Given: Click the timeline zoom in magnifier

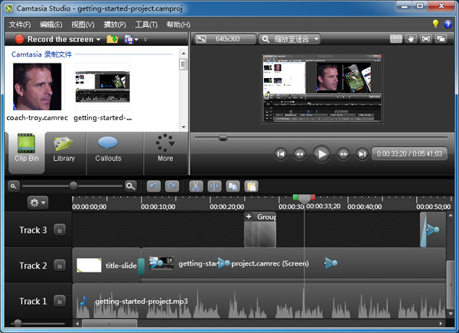Looking at the screenshot, I should point(131,186).
